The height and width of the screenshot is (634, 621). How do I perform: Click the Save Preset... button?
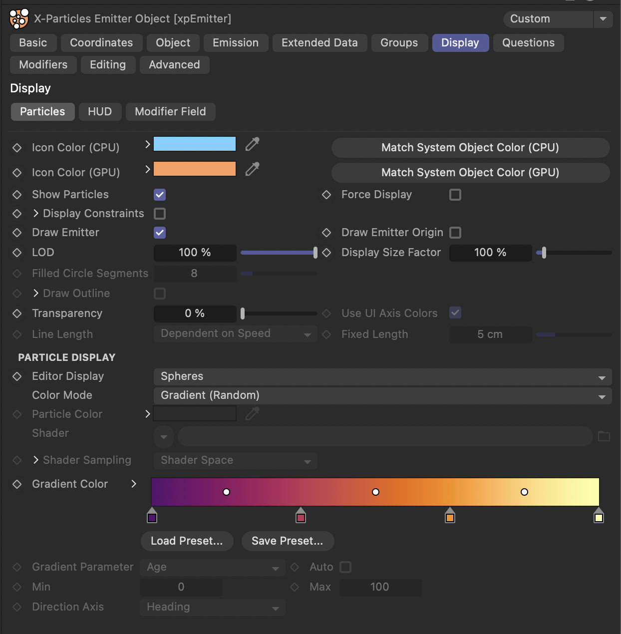click(288, 541)
